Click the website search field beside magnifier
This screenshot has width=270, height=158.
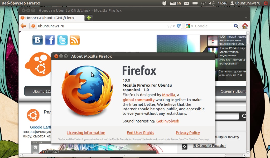coord(227,116)
